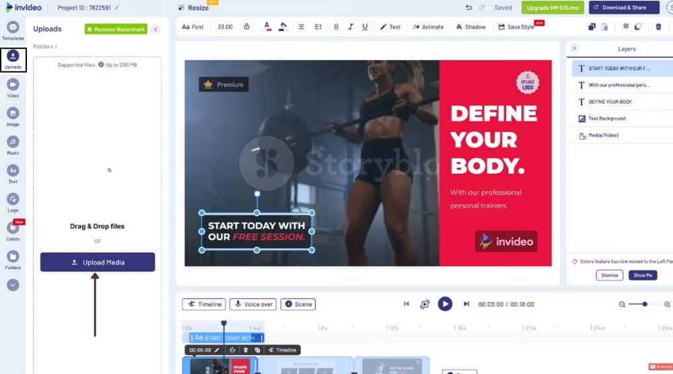The image size is (673, 374).
Task: Click the Premium crown badge on canvas
Action: [x=223, y=85]
